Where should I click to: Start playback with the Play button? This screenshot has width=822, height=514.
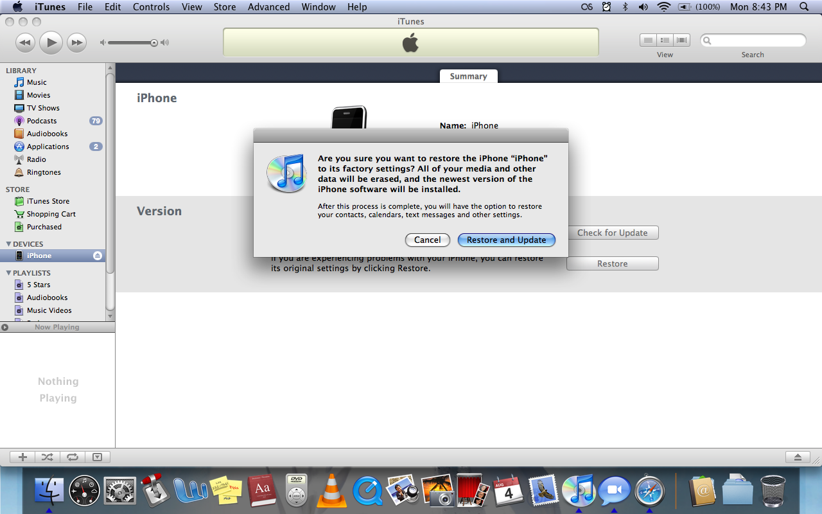[51, 43]
